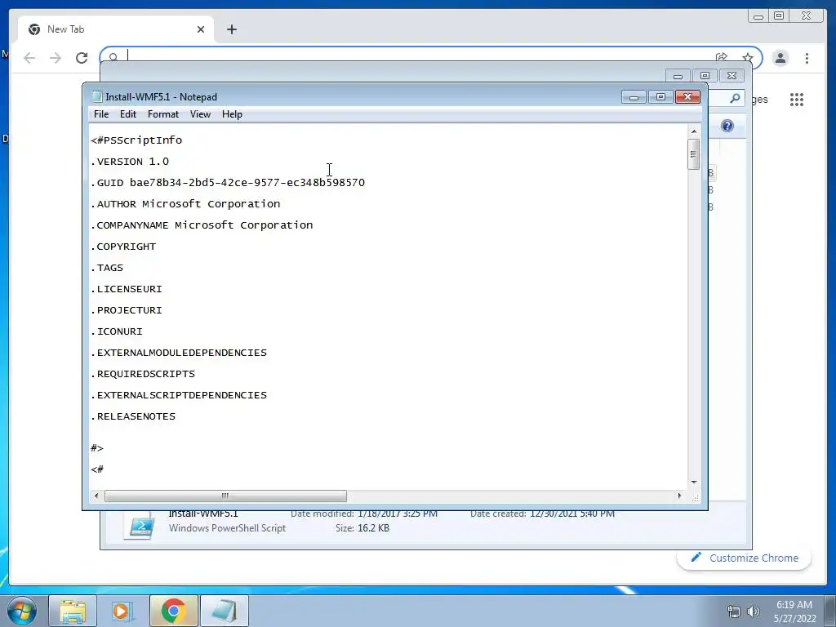Open the Chrome profile avatar menu
This screenshot has width=836, height=627.
pos(780,58)
